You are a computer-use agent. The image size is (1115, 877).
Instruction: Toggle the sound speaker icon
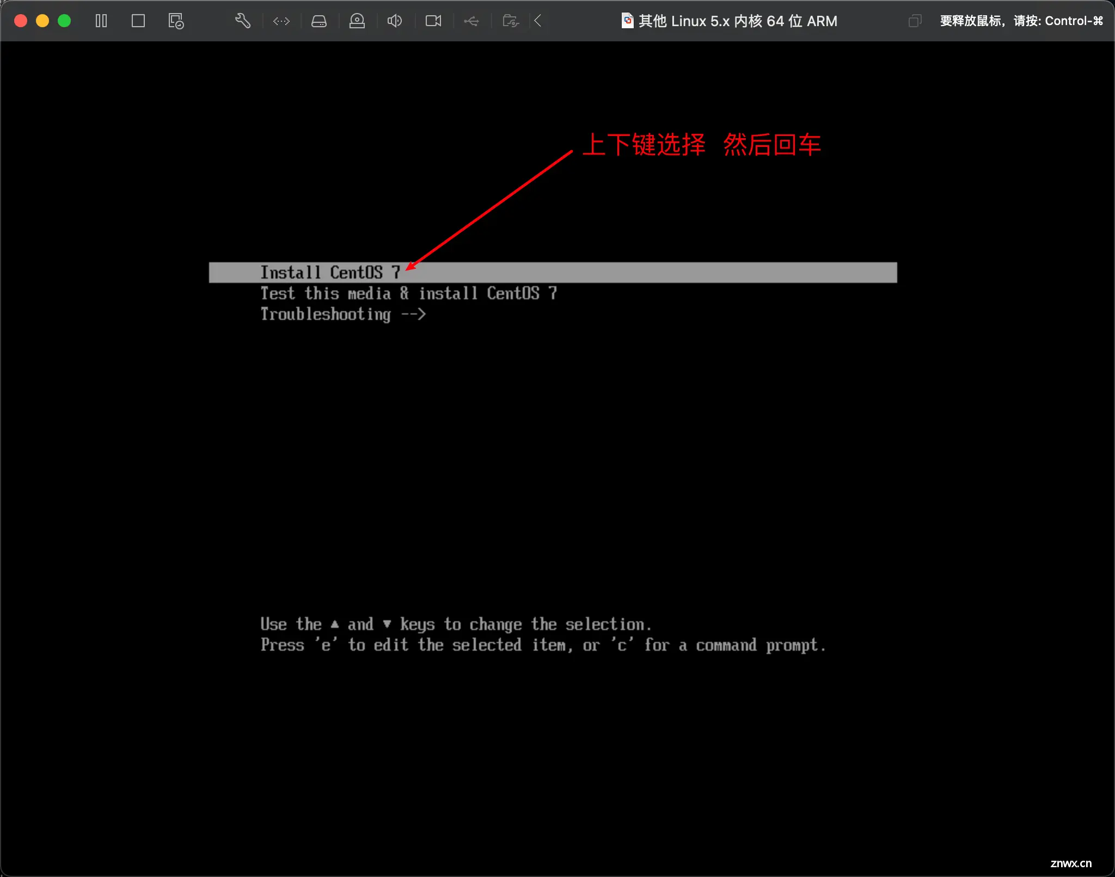point(395,21)
